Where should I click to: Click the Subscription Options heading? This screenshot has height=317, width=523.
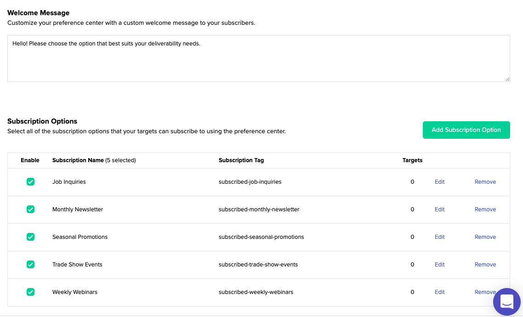pyautogui.click(x=42, y=121)
